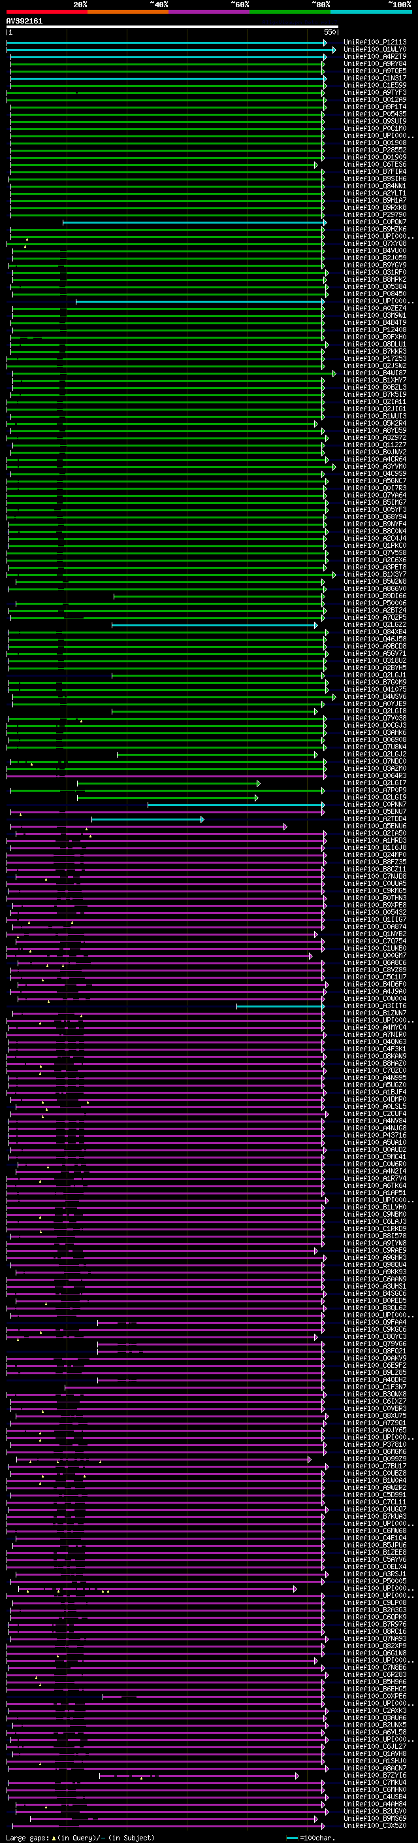Open the UniRef100_A4RZT9 hit entry

click(x=374, y=58)
